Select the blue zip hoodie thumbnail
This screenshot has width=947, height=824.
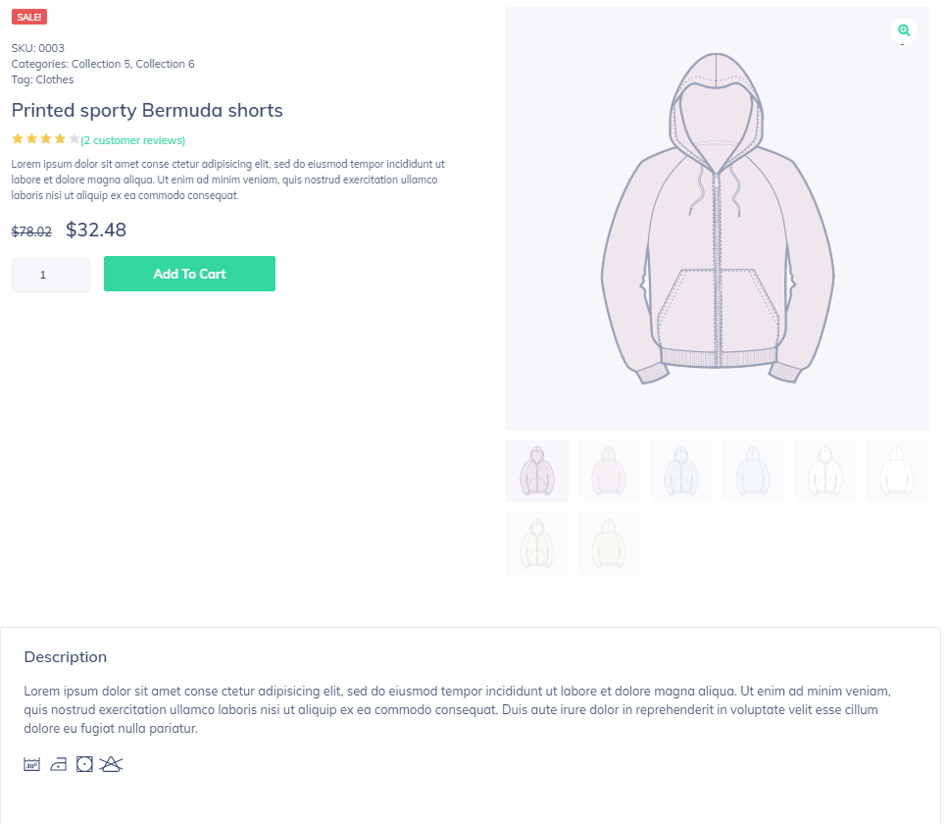click(680, 471)
